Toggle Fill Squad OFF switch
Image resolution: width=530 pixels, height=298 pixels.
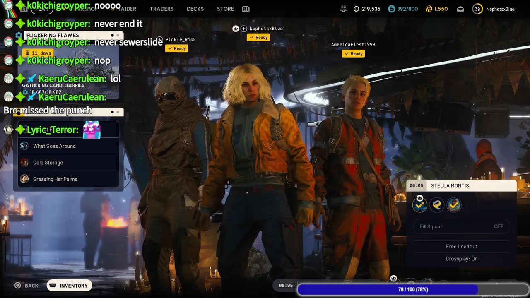(x=461, y=226)
